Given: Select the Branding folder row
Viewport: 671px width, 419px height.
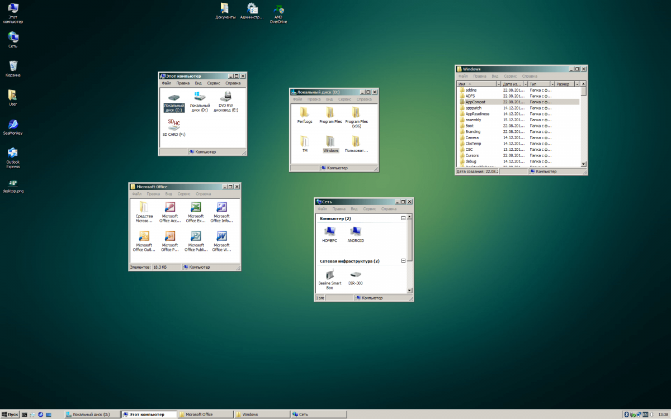Looking at the screenshot, I should coord(473,132).
